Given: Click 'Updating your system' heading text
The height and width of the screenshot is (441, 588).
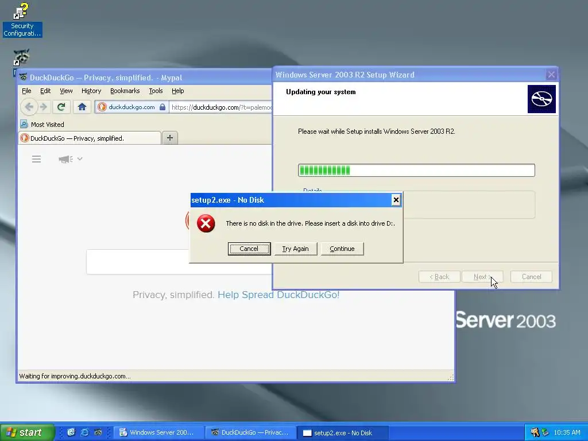Looking at the screenshot, I should tap(320, 92).
